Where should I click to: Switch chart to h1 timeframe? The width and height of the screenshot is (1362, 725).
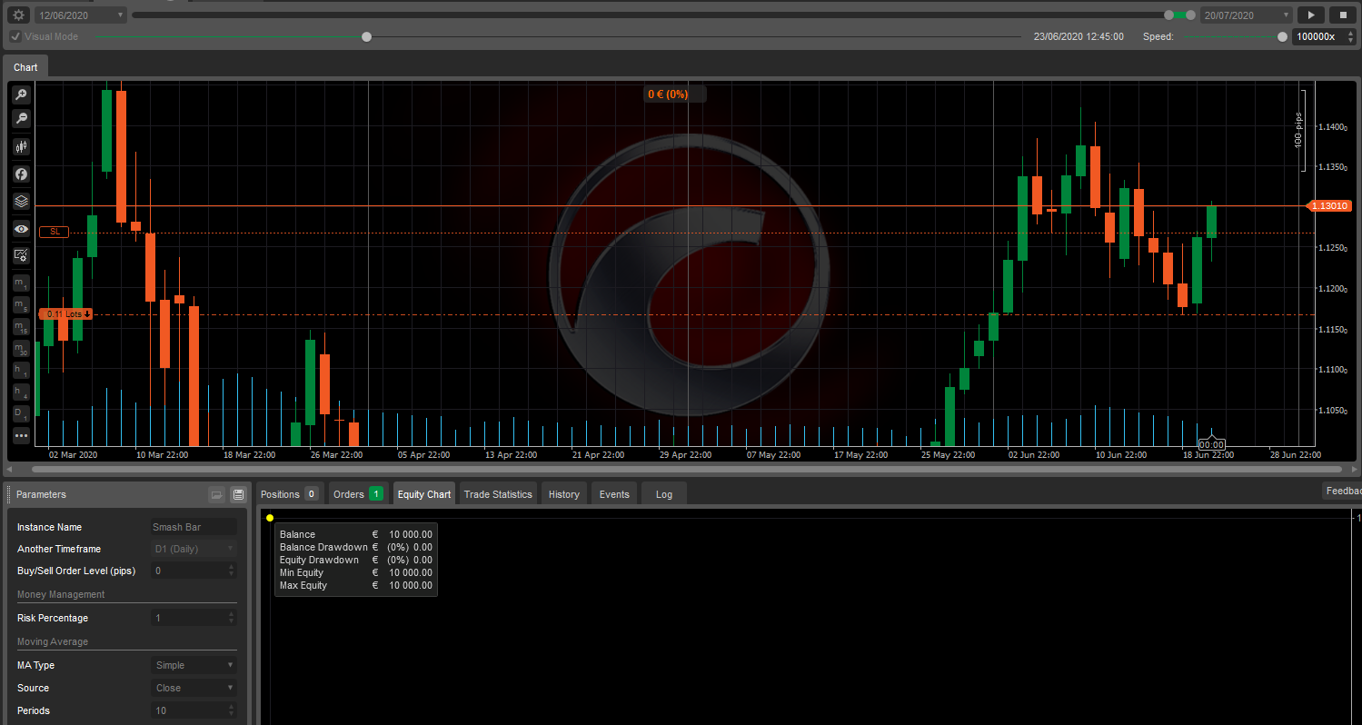coord(21,370)
